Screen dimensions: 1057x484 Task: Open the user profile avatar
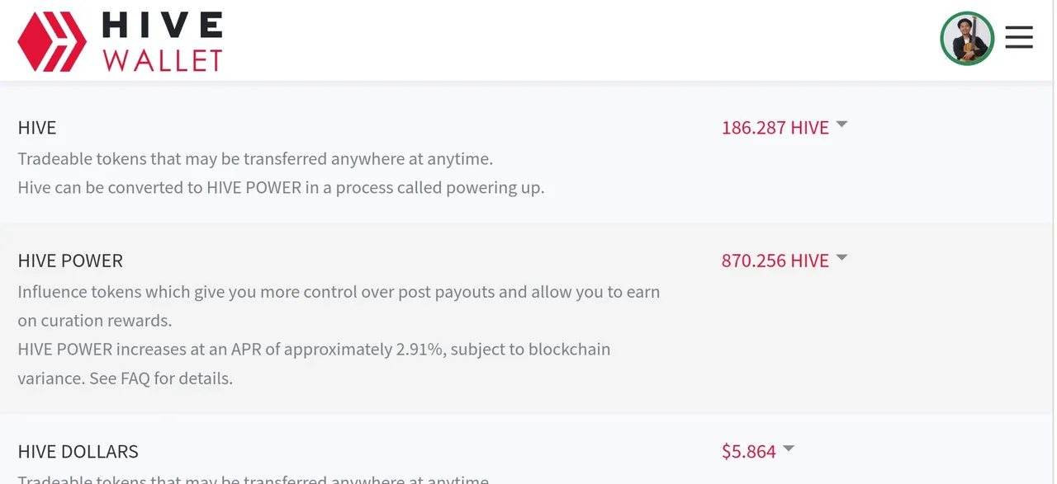click(x=967, y=38)
